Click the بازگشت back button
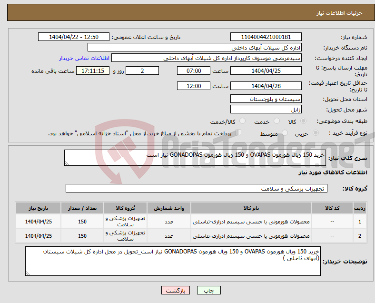 [x=176, y=290]
